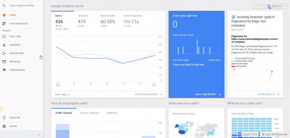Viewport: 290px width, 138px height.
Task: Click the arrow next to AUDIENCE OVERVIEW
Action: [161, 94]
